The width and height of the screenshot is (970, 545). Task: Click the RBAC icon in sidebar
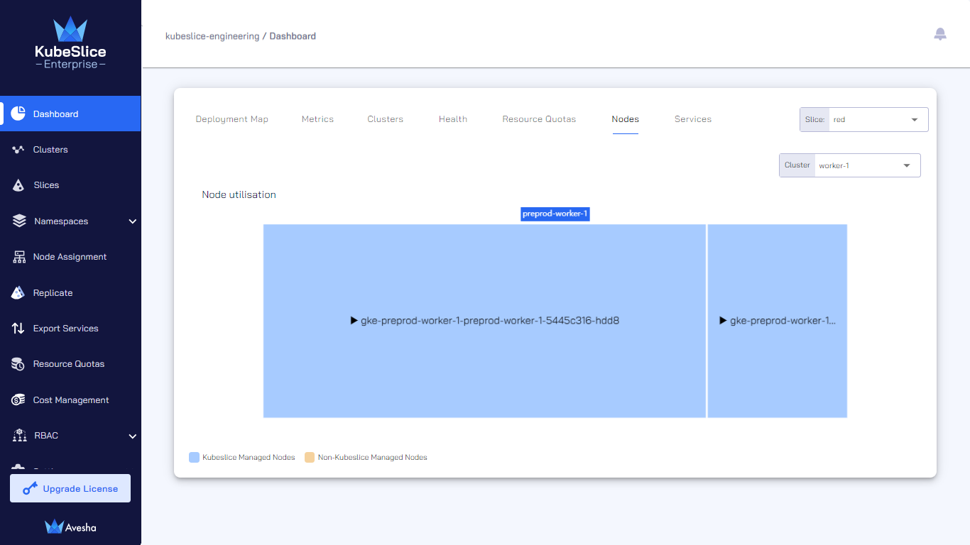pos(19,436)
